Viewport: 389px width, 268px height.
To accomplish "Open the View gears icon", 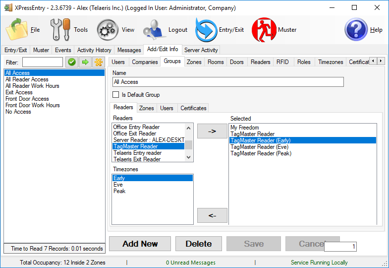I will point(108,30).
